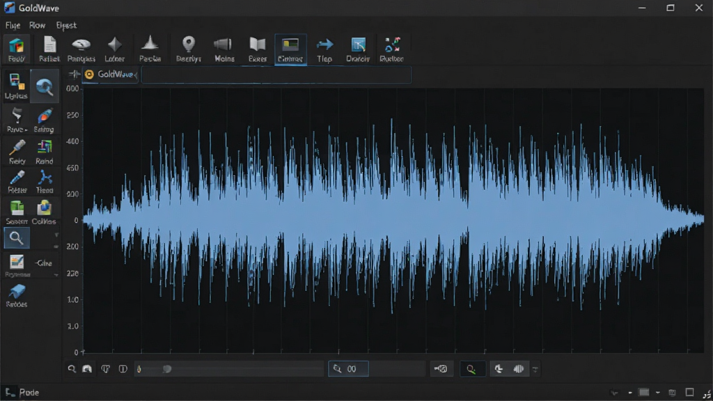Screen dimensions: 713x401
Task: Click the gray diamond-shaped toolbar icon
Action: coord(115,45)
